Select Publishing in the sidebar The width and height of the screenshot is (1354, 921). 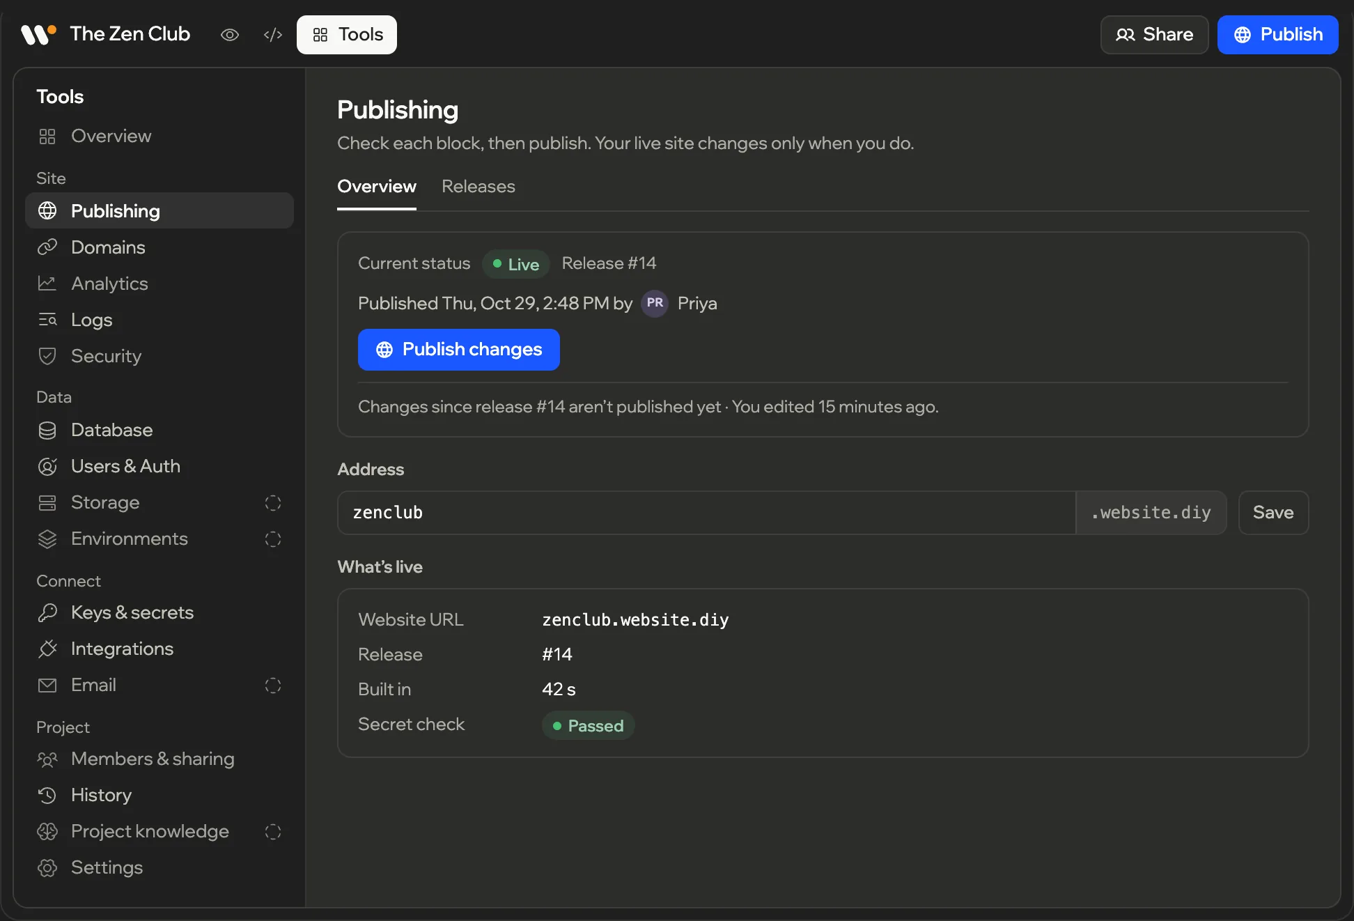click(159, 210)
